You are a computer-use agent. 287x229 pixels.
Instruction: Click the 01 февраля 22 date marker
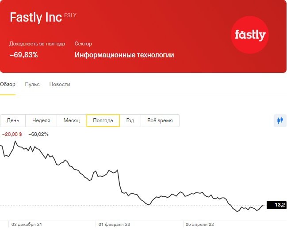coord(114,225)
